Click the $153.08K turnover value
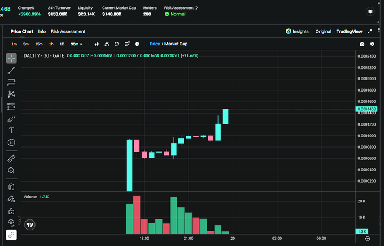Image resolution: width=384 pixels, height=246 pixels. click(x=58, y=14)
